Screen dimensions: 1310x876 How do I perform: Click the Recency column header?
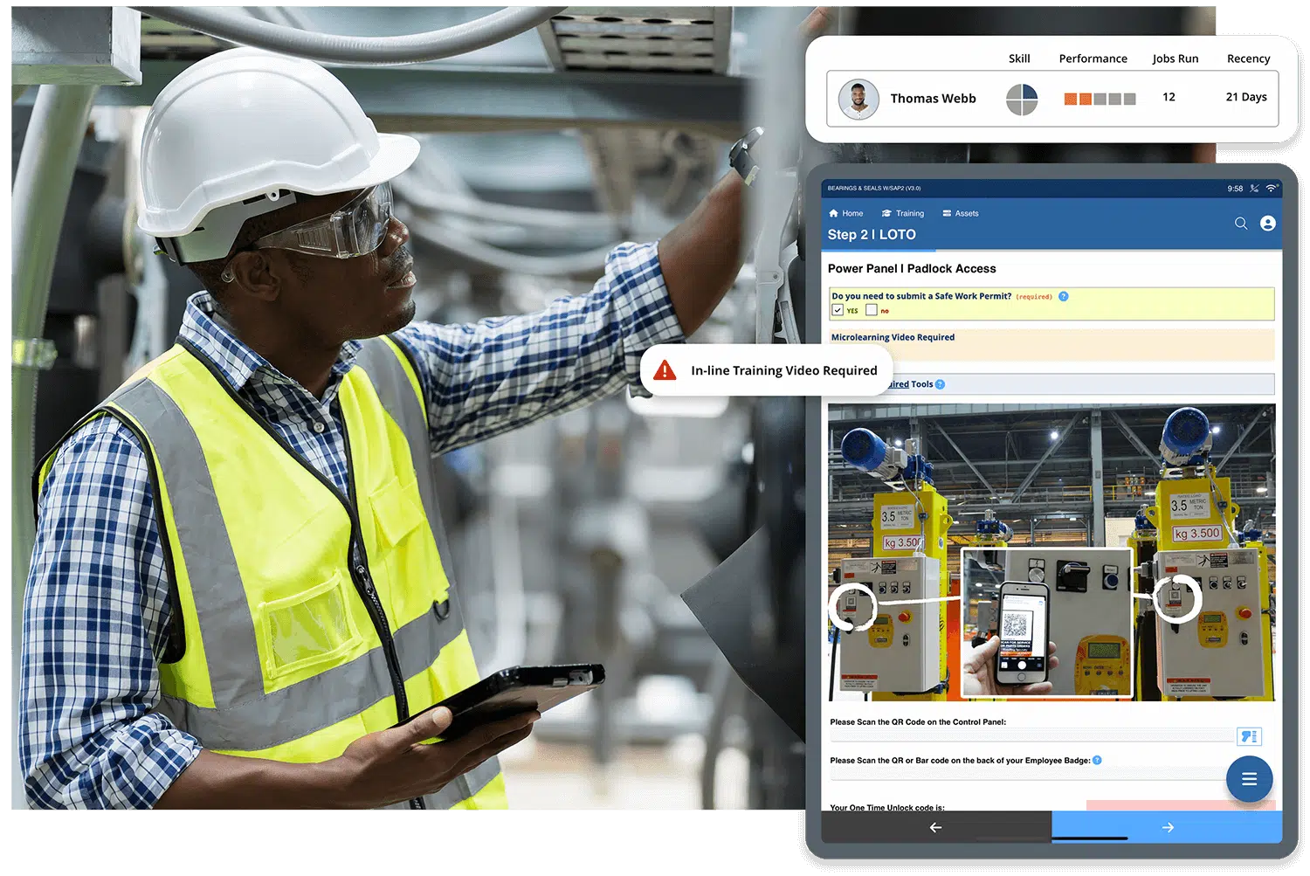pos(1248,59)
